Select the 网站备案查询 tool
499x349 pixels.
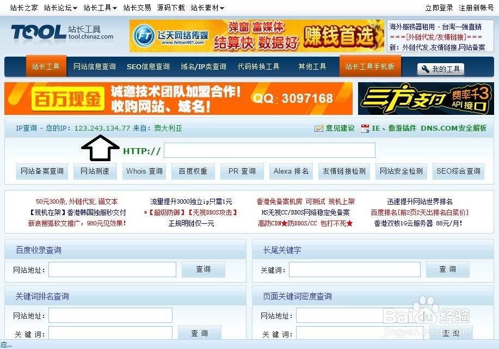[41, 170]
